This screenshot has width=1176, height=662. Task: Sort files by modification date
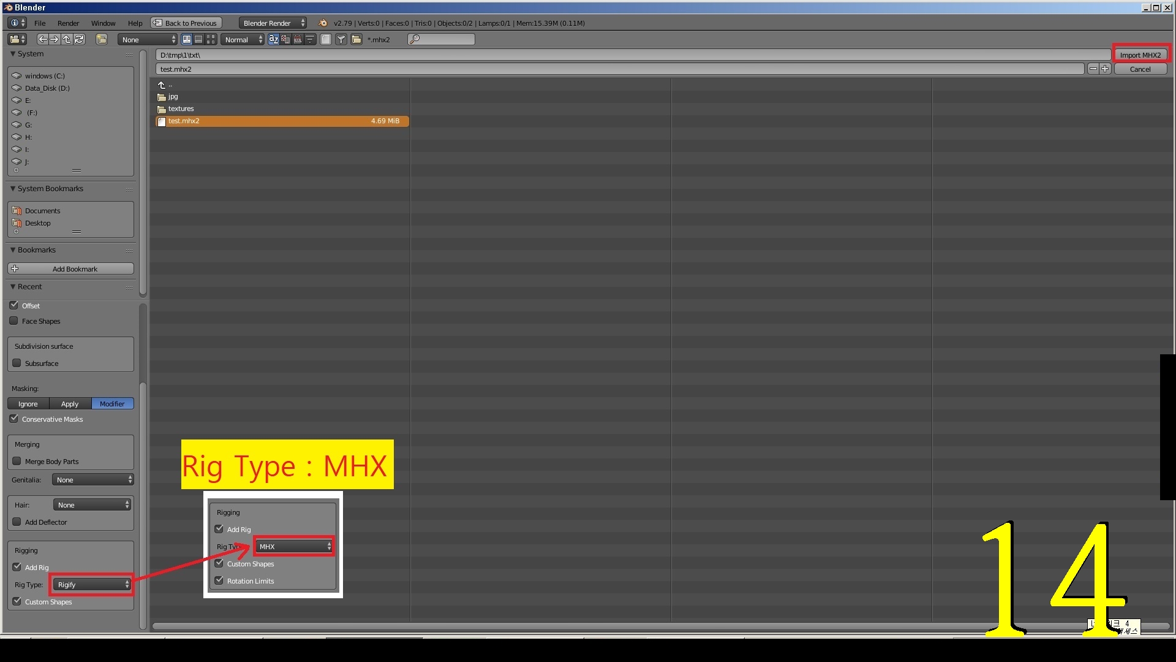pos(298,39)
